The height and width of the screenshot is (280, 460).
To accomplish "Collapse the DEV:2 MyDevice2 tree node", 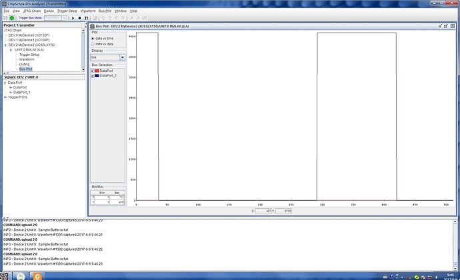I will pyautogui.click(x=5, y=45).
